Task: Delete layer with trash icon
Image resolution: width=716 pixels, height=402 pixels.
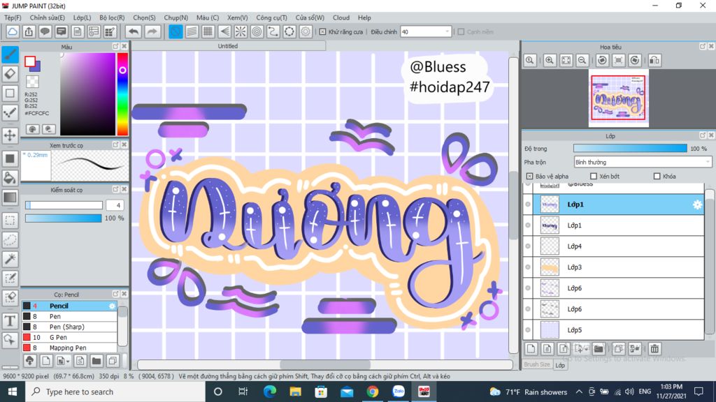Action: 654,349
